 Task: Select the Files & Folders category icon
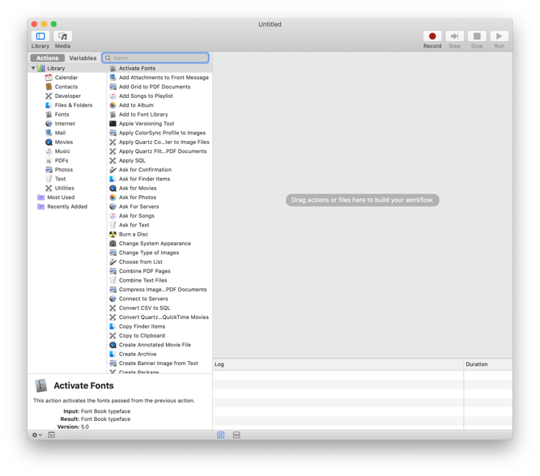49,105
